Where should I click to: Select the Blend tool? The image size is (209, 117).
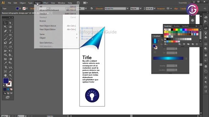[x=10, y=63]
